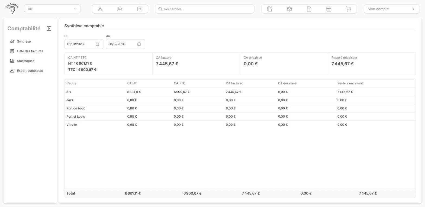Click the CA HT column header
The height and width of the screenshot is (207, 425).
coord(132,83)
